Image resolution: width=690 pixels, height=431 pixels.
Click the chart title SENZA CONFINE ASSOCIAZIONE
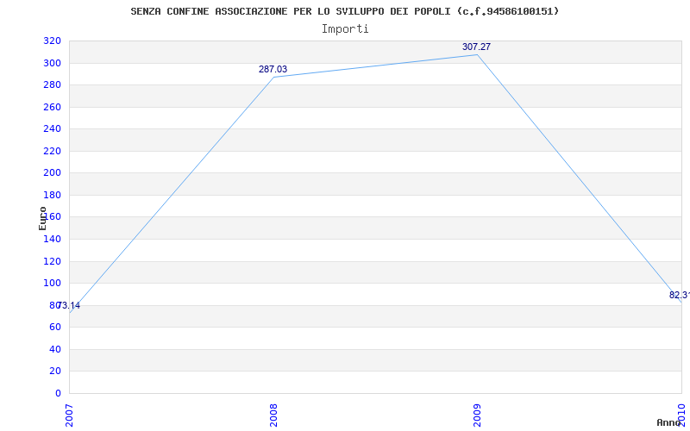coord(344,11)
